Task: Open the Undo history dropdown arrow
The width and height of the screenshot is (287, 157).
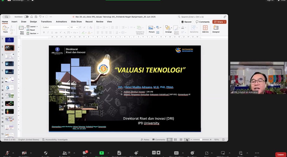Action: coord(43,17)
